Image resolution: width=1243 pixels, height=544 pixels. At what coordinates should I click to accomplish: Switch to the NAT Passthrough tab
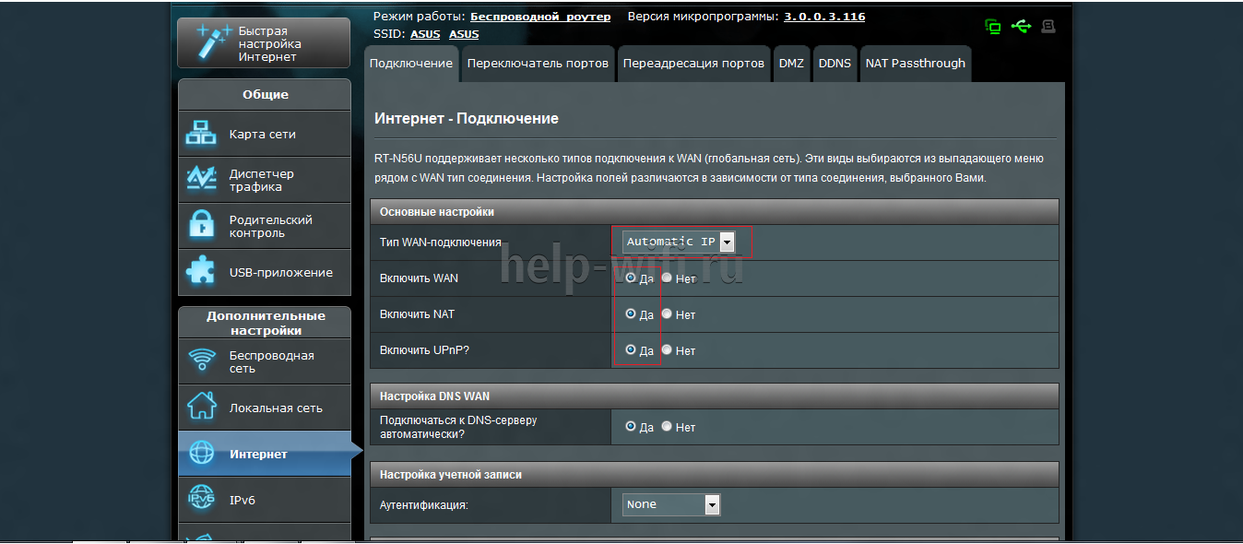tap(915, 64)
